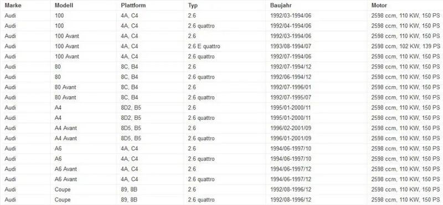The height and width of the screenshot is (205, 443).
Task: Select the 102 KW, 139 PS motor cell
Action: [406, 46]
